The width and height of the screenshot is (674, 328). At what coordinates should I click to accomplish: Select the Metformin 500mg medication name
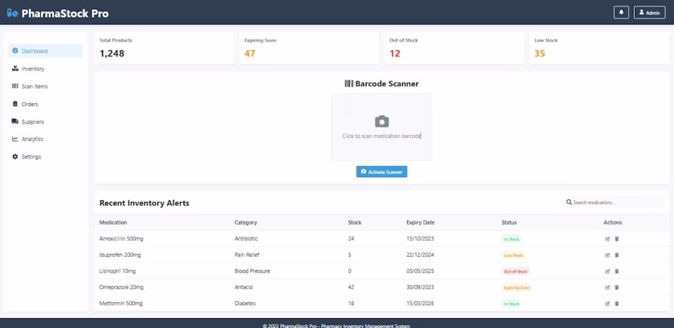pyautogui.click(x=121, y=303)
